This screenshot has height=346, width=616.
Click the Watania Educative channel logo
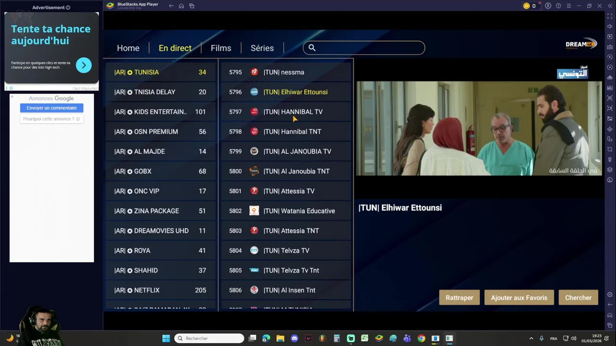(254, 210)
